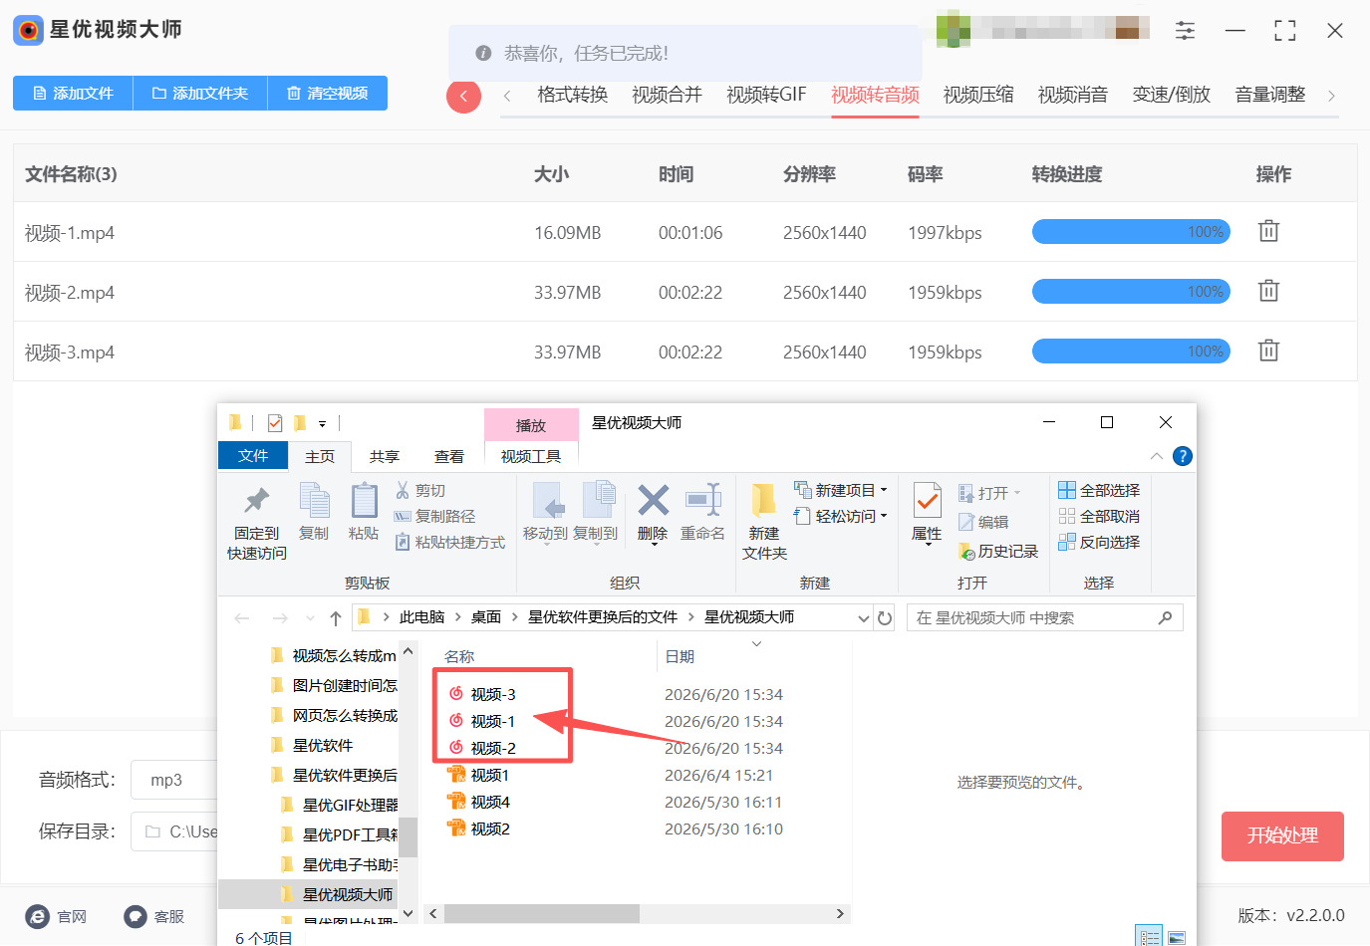
Task: Click the 官网 website icon
Action: tap(37, 916)
